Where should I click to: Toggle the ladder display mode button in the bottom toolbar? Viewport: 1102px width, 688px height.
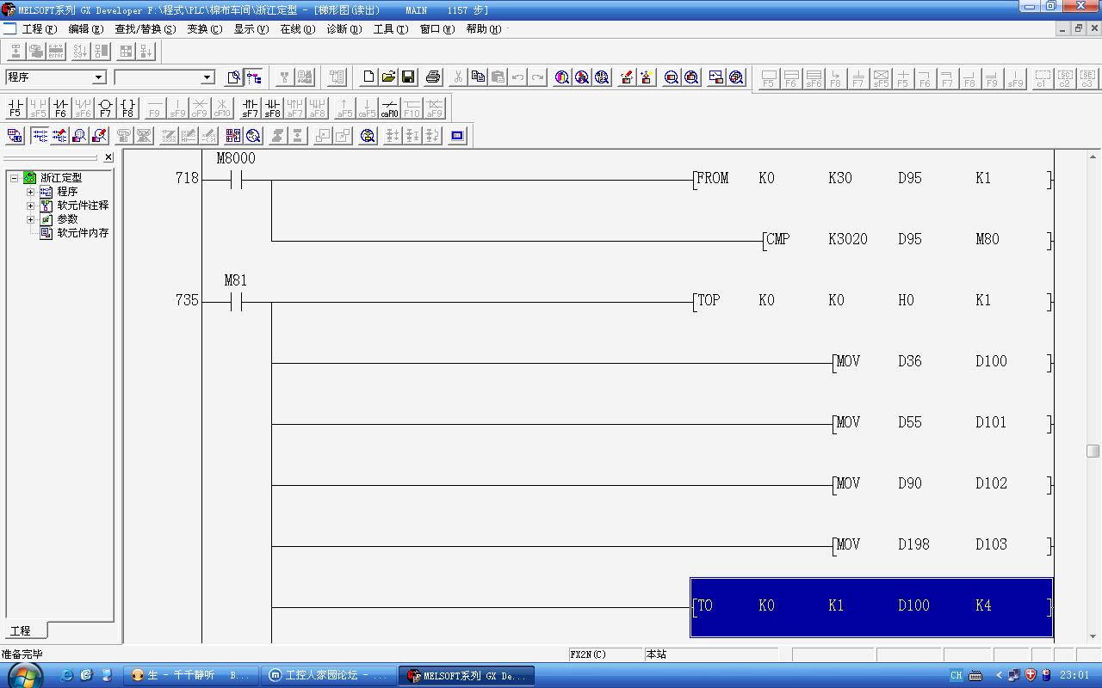coord(40,136)
